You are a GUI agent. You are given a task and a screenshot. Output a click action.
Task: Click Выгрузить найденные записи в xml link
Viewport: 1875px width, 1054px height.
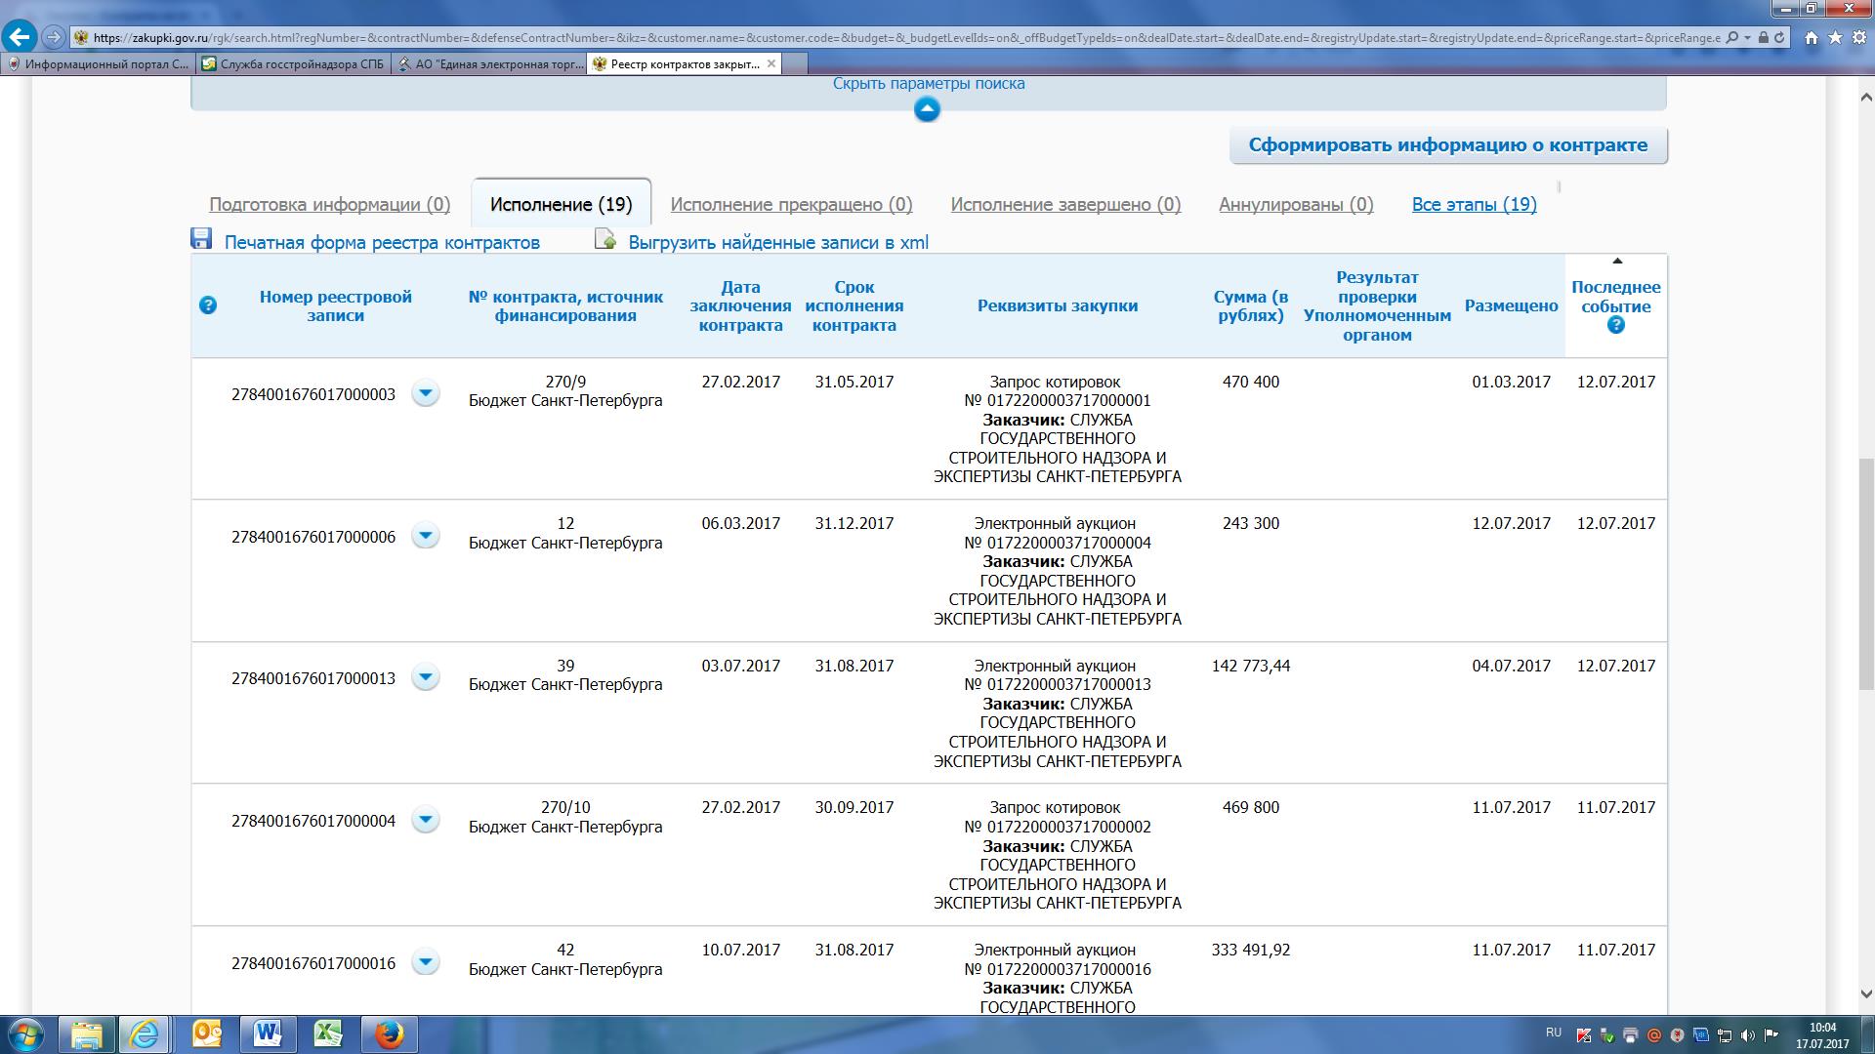coord(778,243)
